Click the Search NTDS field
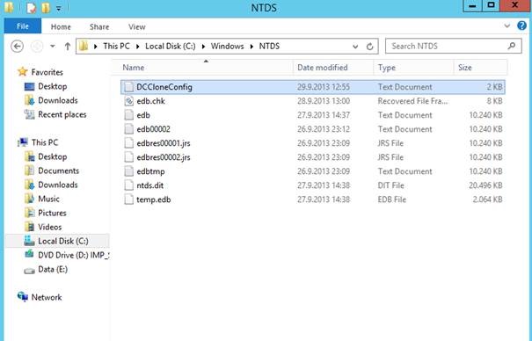532x341 pixels. coord(453,46)
